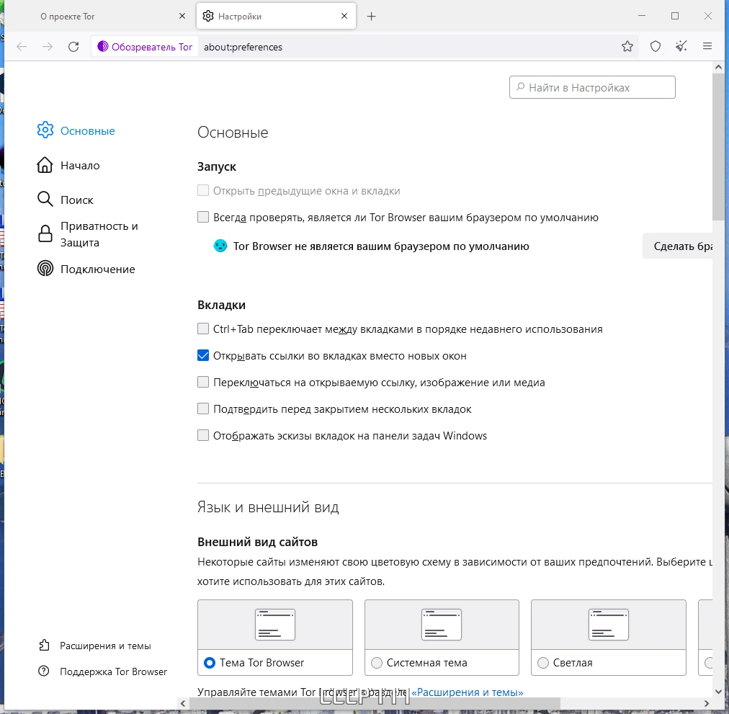Open Расширения и темы from sidebar bottom
729x714 pixels.
click(95, 646)
